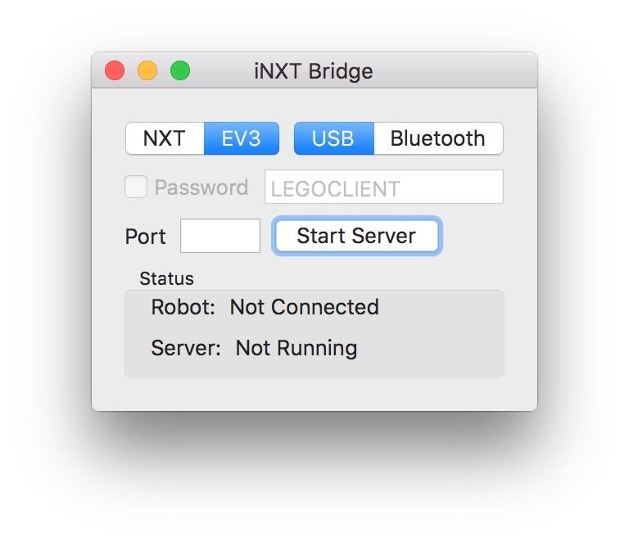Click the LEGOCLIENT password field
Viewport: 629px width, 542px height.
[383, 187]
